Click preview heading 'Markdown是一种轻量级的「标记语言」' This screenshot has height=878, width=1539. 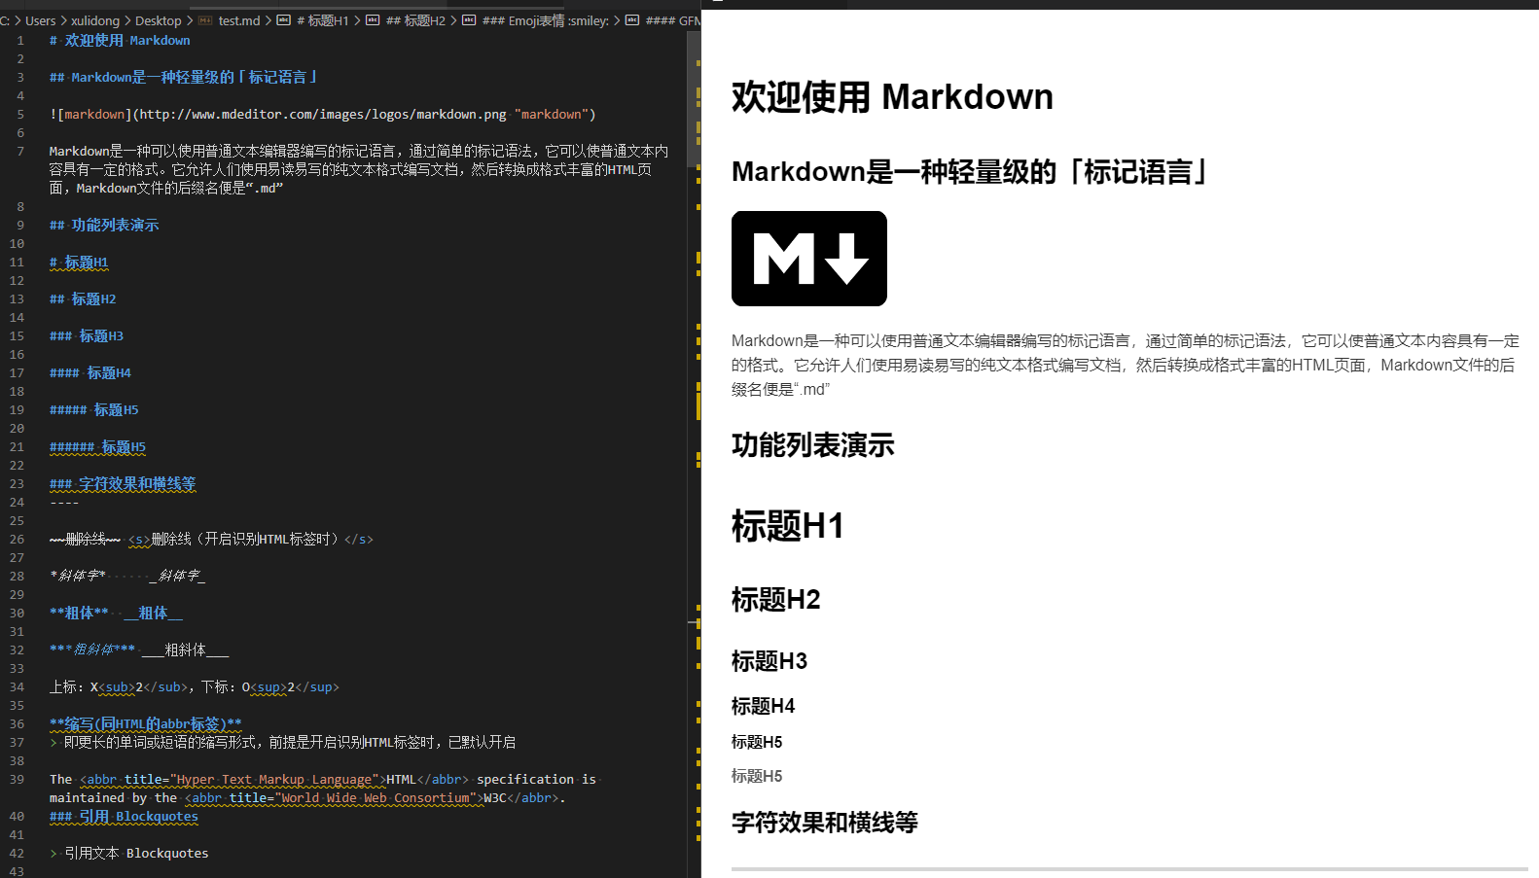point(969,172)
